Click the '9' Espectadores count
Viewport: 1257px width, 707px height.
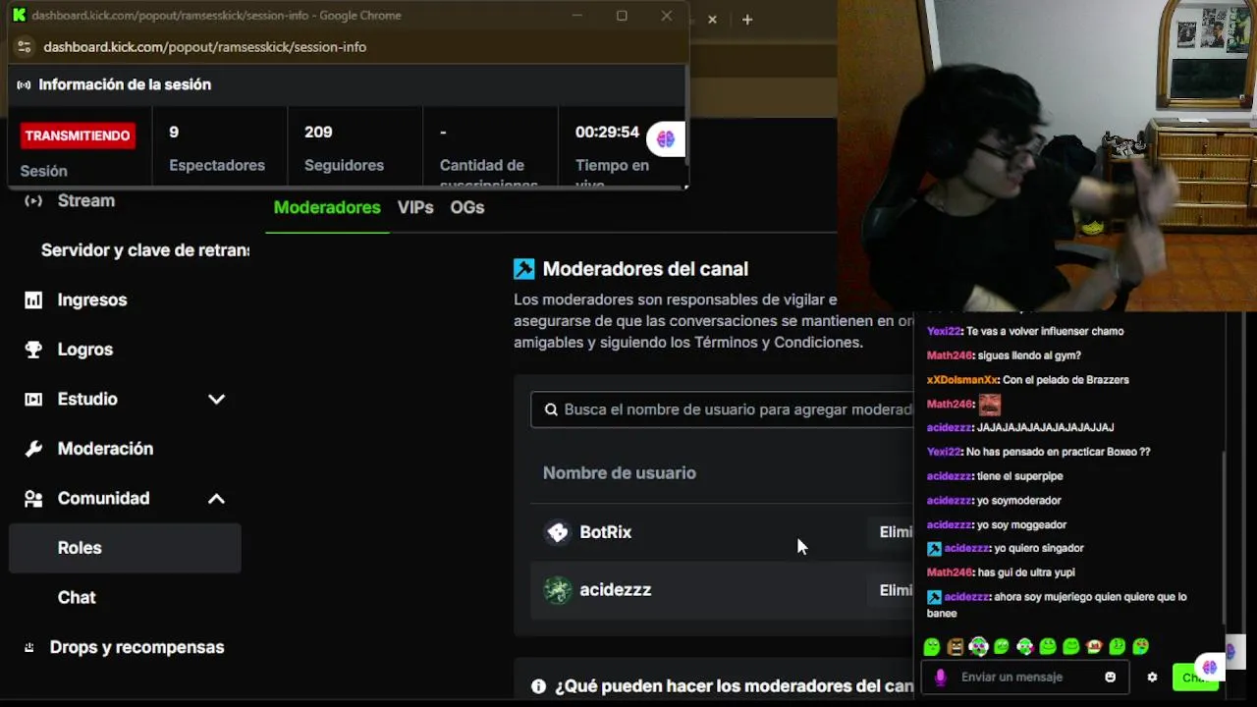point(174,132)
